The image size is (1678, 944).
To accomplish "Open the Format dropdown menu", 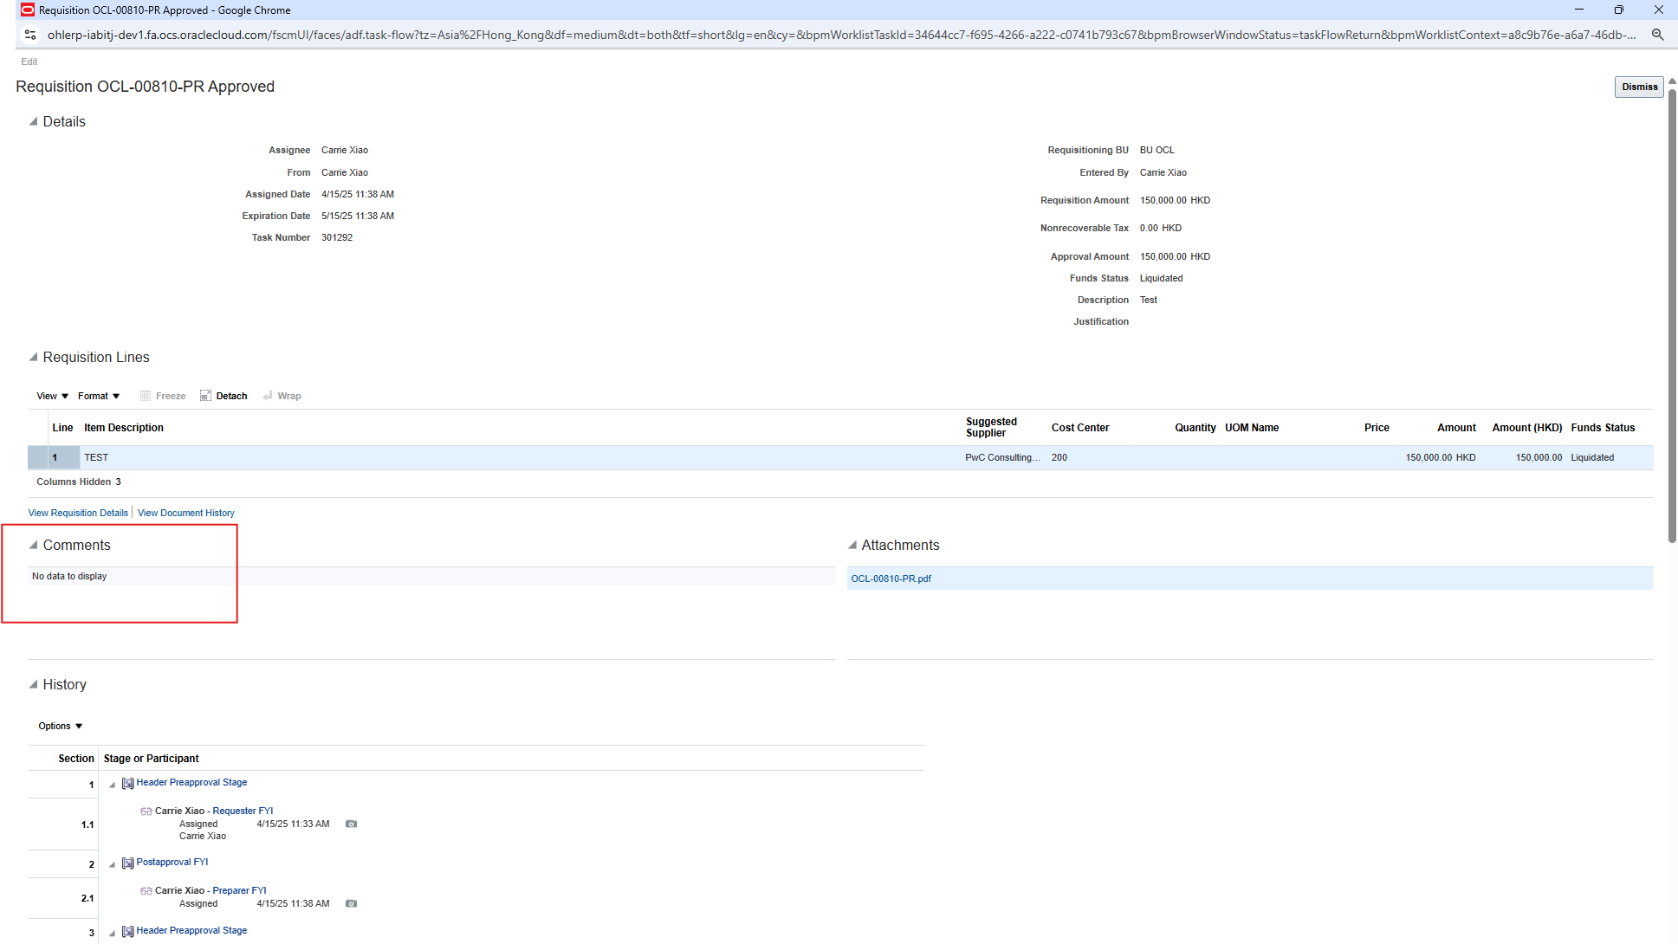I will click(x=98, y=396).
